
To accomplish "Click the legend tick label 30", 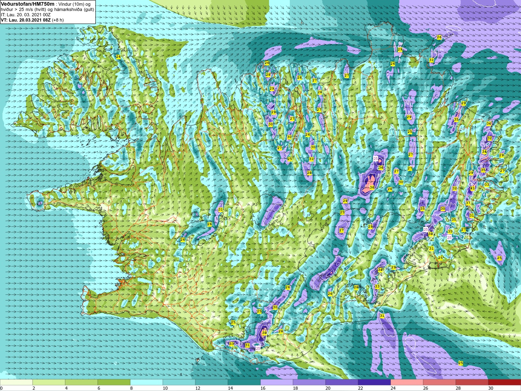I will pyautogui.click(x=490, y=388).
